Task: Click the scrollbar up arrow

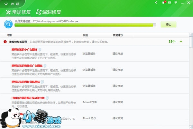Action: coord(191,35)
